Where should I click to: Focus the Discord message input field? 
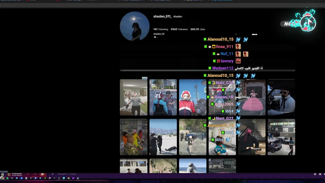[67, 174]
